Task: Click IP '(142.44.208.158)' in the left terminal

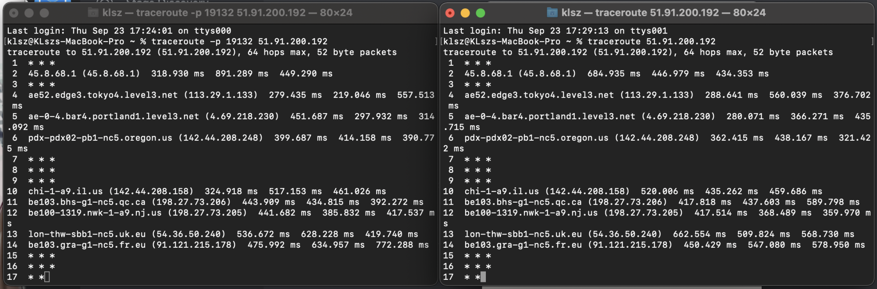Action: click(x=151, y=192)
